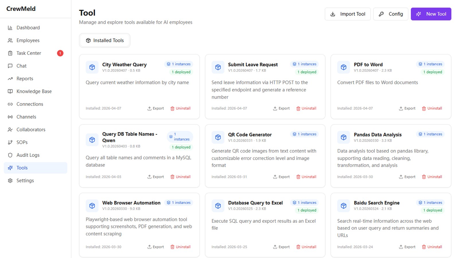
Task: Go to Employees in the sidebar
Action: [36, 40]
